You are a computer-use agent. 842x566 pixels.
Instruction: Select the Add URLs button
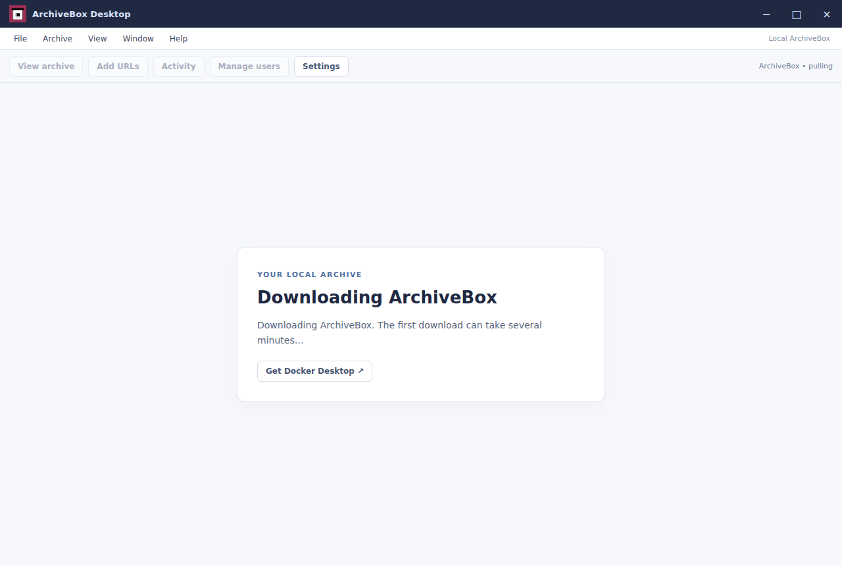[118, 66]
